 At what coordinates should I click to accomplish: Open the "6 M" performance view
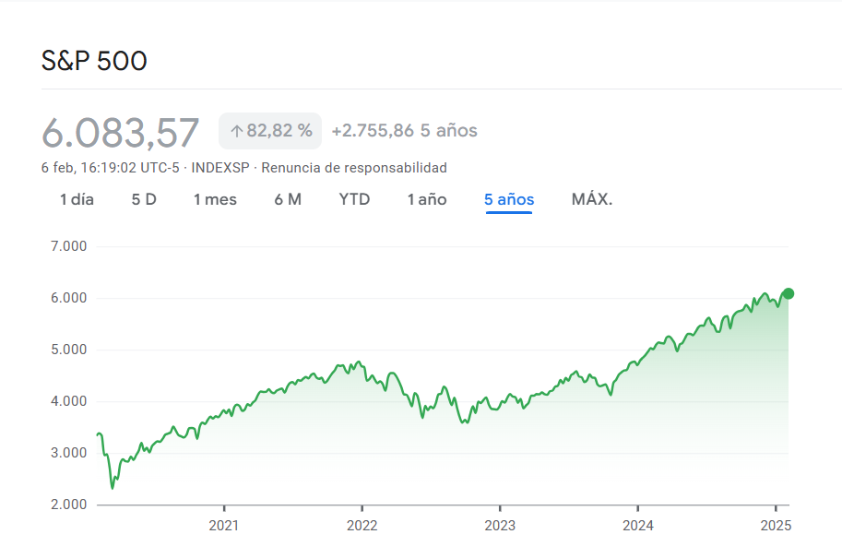287,199
